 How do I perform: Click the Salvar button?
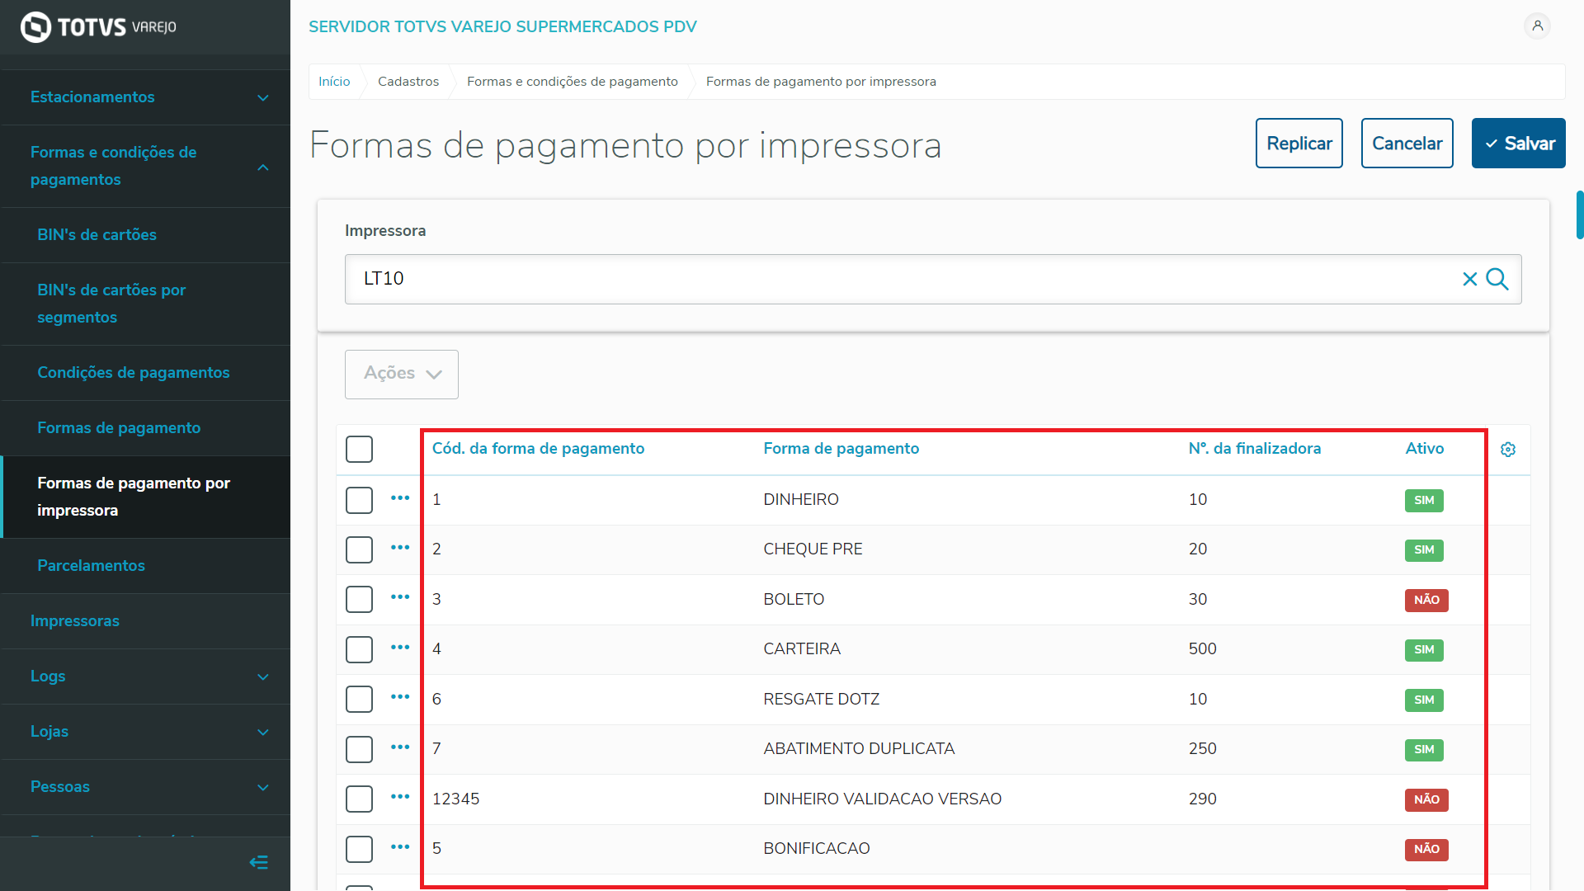(1518, 144)
